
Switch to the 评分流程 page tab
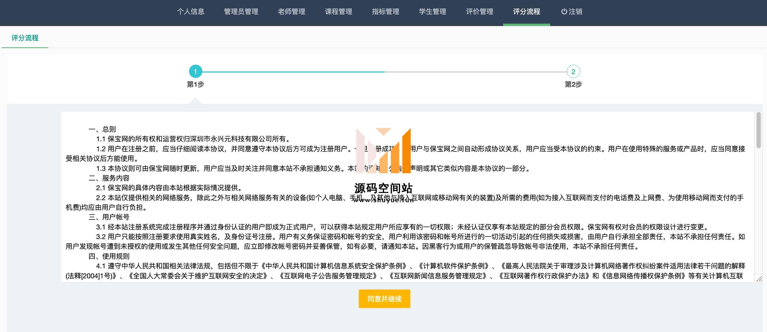tap(25, 38)
